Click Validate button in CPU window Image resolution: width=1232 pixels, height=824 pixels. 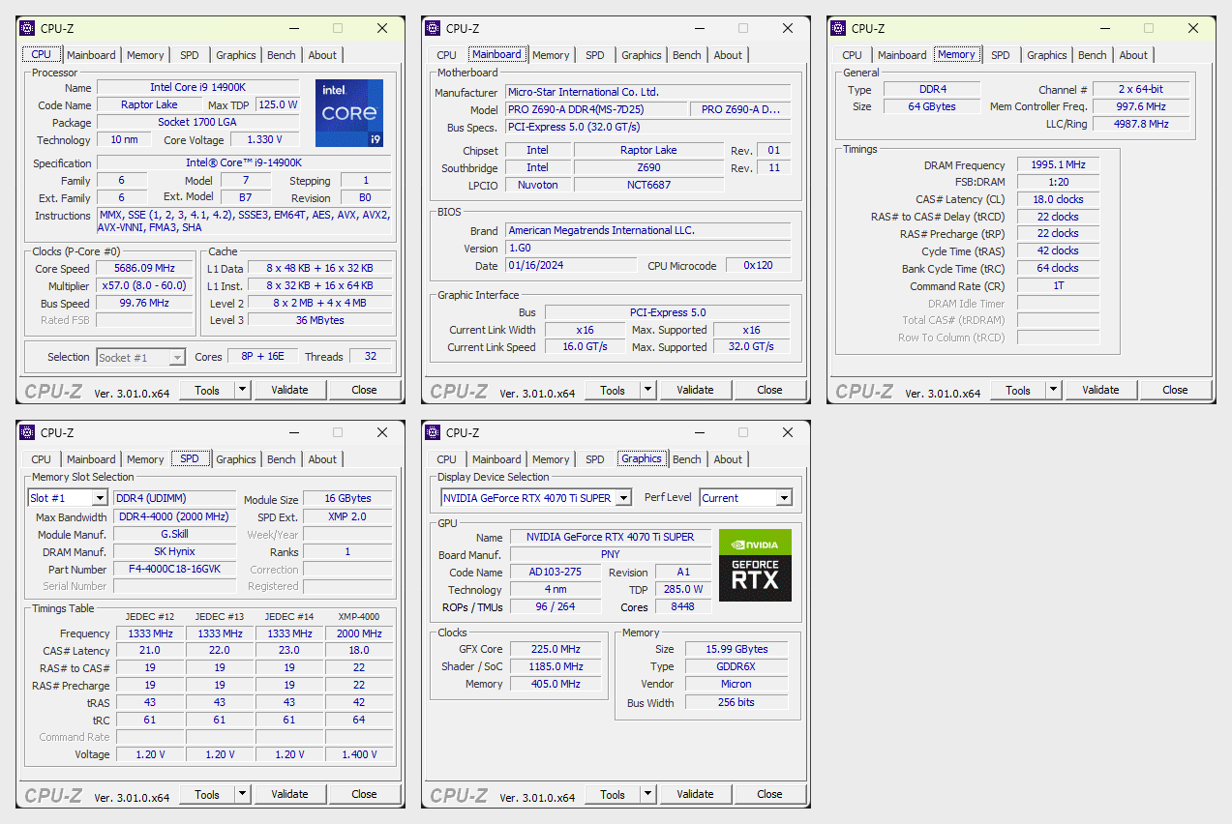pyautogui.click(x=289, y=390)
